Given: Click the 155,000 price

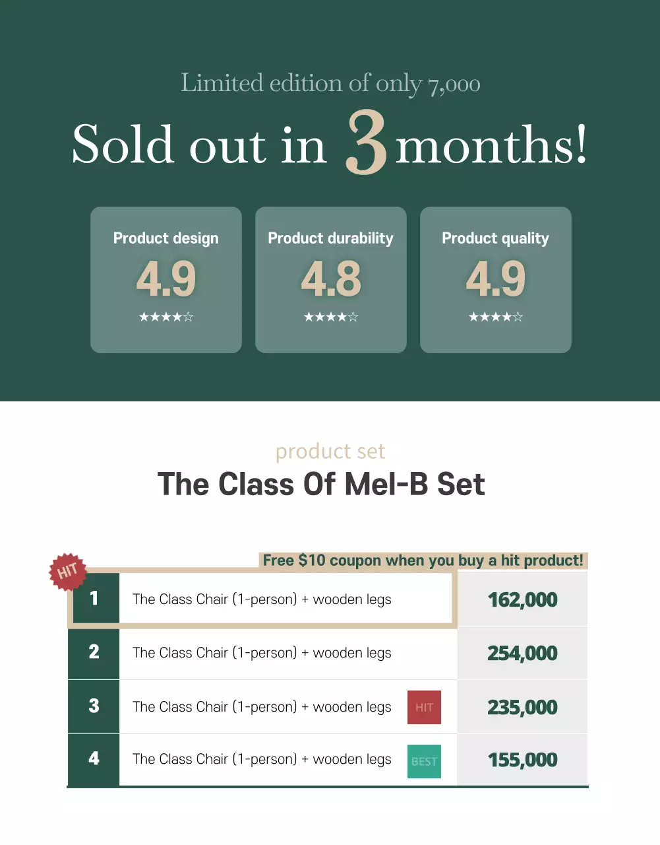Looking at the screenshot, I should tap(522, 760).
